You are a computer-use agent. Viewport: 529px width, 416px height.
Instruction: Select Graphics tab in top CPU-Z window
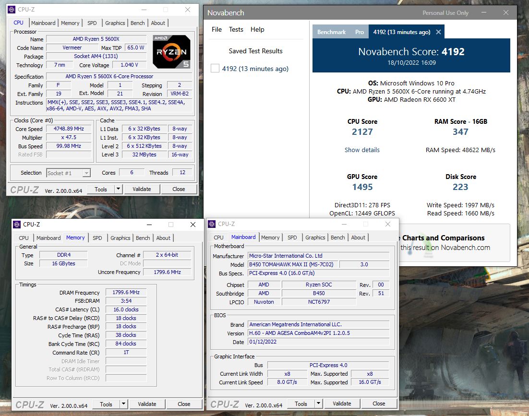115,23
